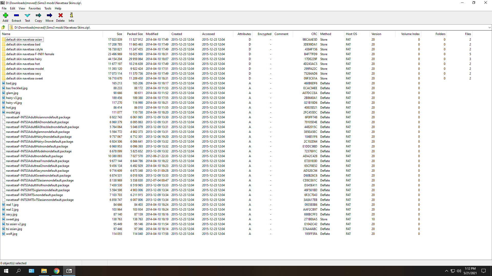Select file 'hairy v3.jpg'
The height and width of the screenshot is (276, 492).
[14, 98]
